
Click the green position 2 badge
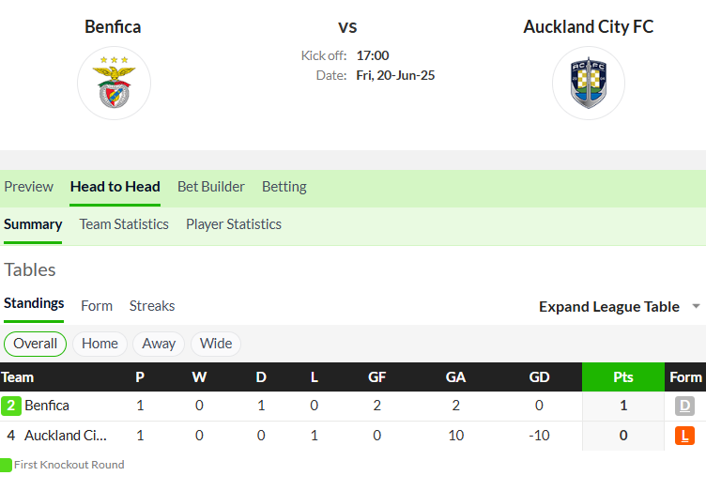11,406
